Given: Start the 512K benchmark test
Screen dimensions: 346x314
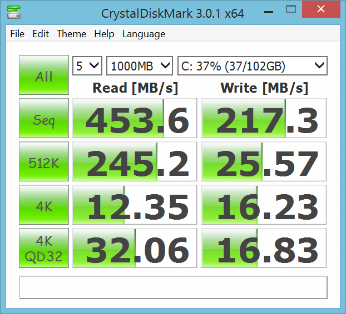Looking at the screenshot, I should pyautogui.click(x=44, y=161).
